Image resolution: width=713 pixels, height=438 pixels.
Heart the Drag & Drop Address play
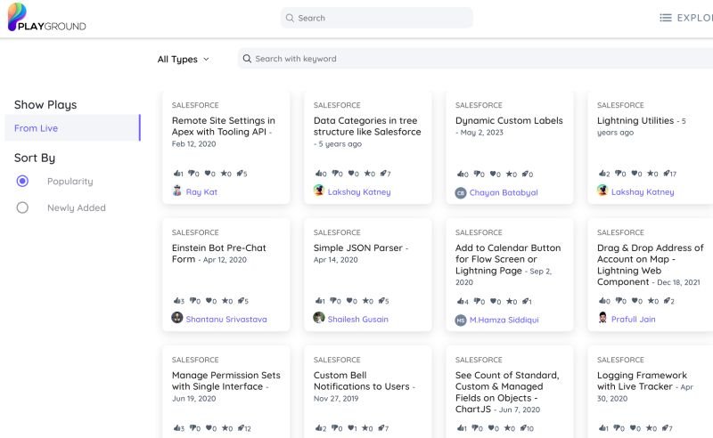click(635, 300)
